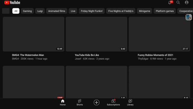Open the Subscriptions tab
Screen dimensions: 193x109
(113, 103)
